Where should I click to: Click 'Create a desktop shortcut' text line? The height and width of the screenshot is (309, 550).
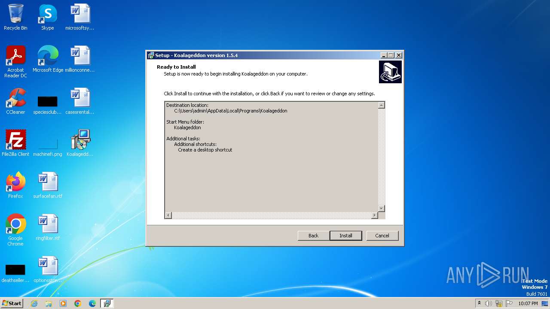(x=205, y=150)
